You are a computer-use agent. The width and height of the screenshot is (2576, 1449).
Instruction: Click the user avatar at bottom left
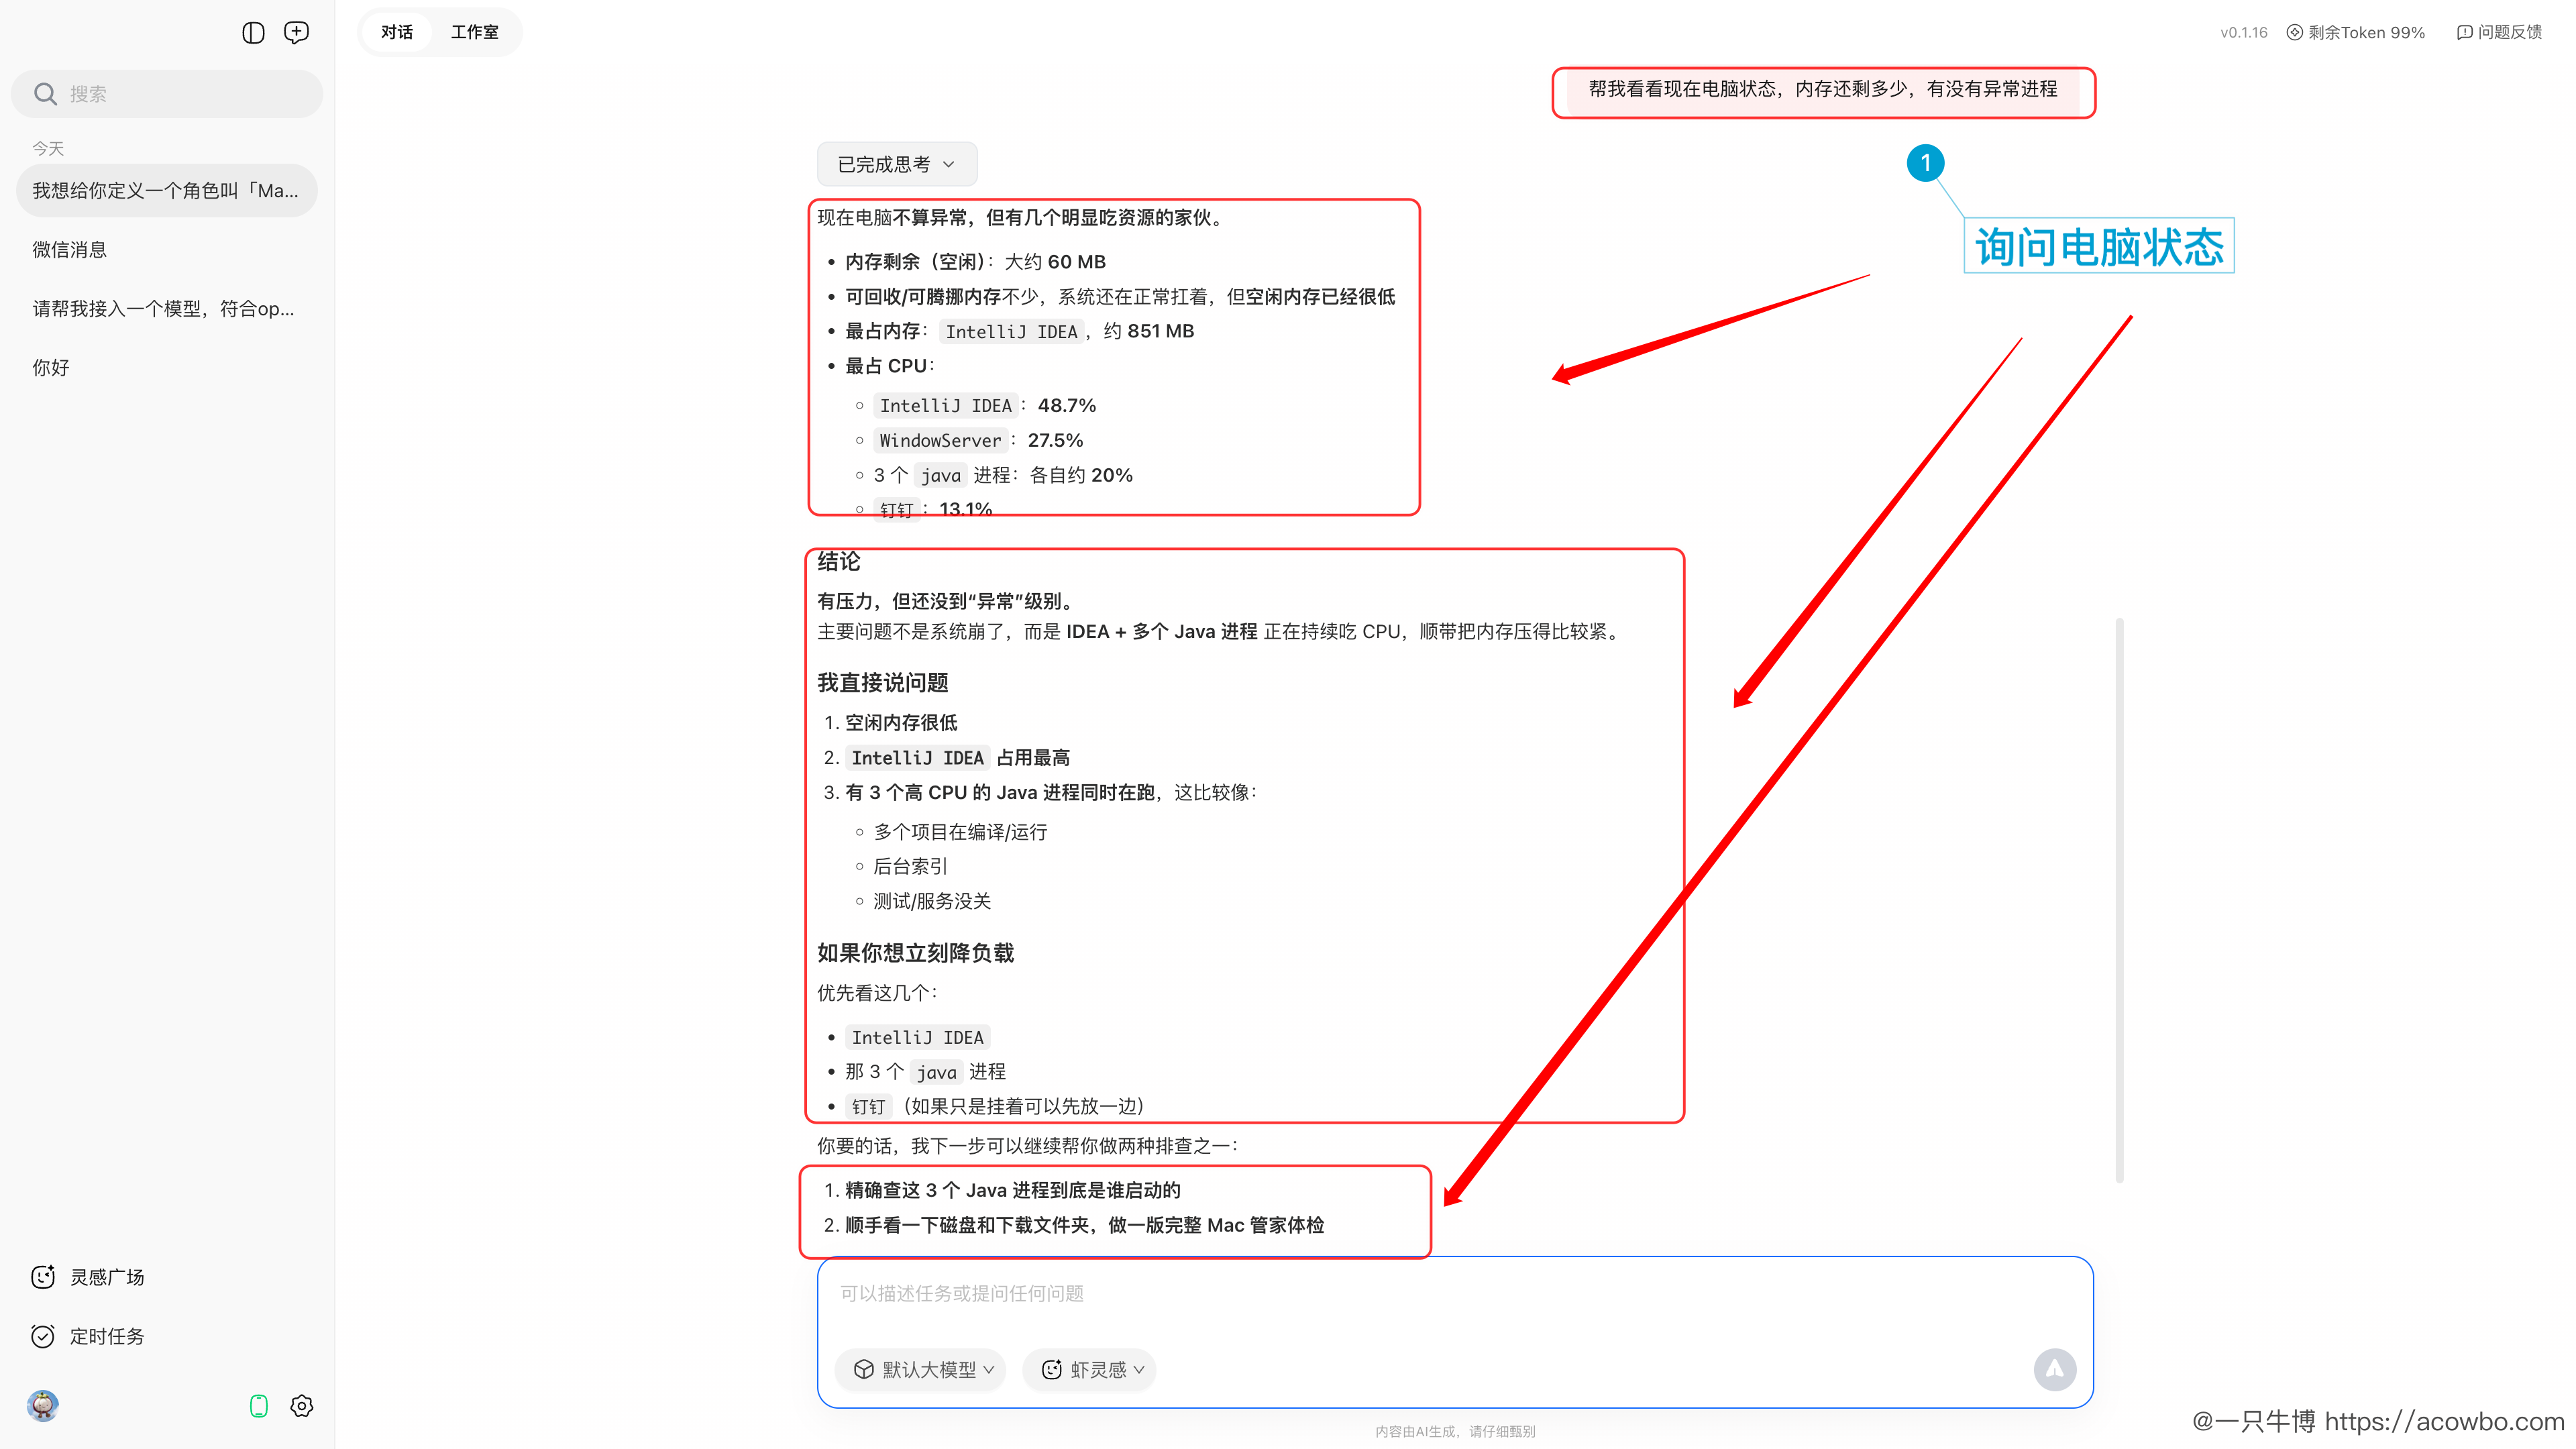click(x=42, y=1406)
